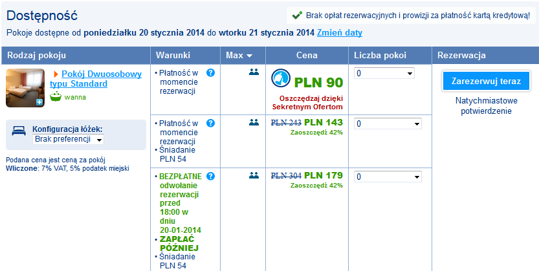539x271 pixels.
Task: Click crossed-out PLN 304 price
Action: [x=287, y=176]
